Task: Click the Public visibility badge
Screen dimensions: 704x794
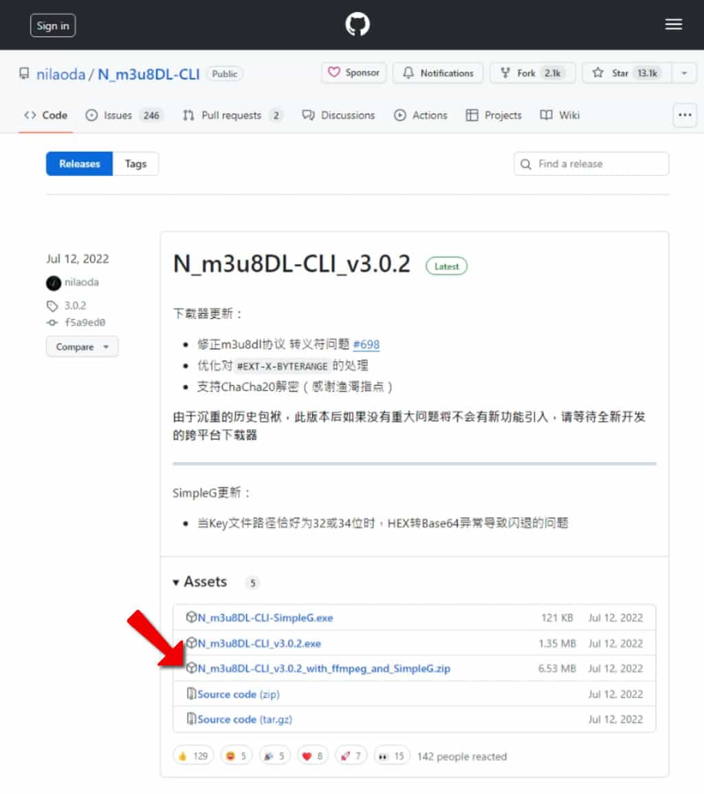Action: (x=224, y=74)
